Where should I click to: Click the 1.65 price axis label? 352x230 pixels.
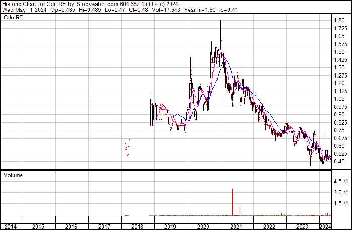(339, 36)
